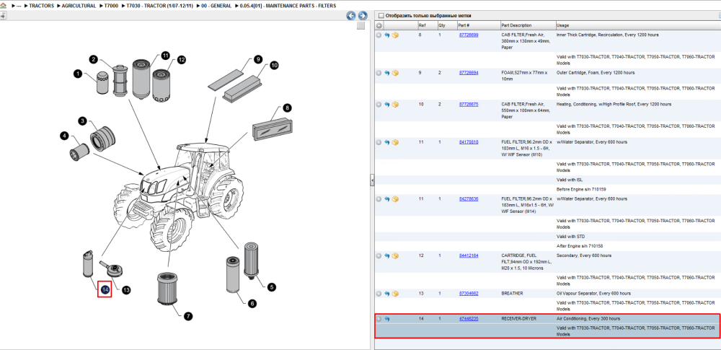Open the TRACTORS breadcrumb level
This screenshot has width=721, height=350.
(41, 6)
